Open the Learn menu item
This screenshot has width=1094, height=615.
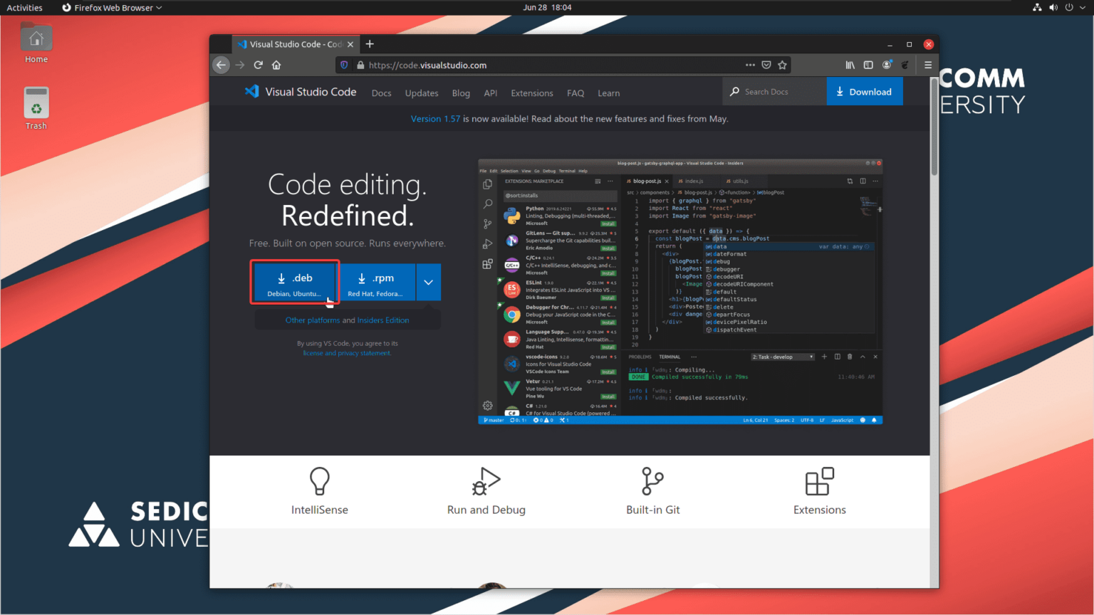(609, 93)
